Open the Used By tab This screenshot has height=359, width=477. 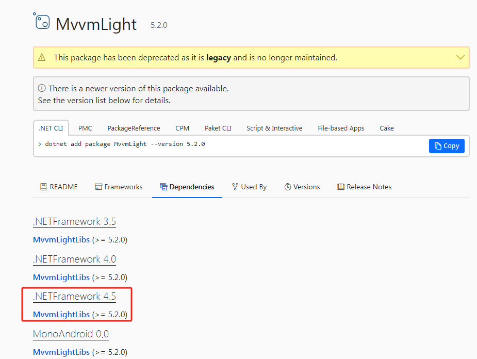pyautogui.click(x=249, y=187)
